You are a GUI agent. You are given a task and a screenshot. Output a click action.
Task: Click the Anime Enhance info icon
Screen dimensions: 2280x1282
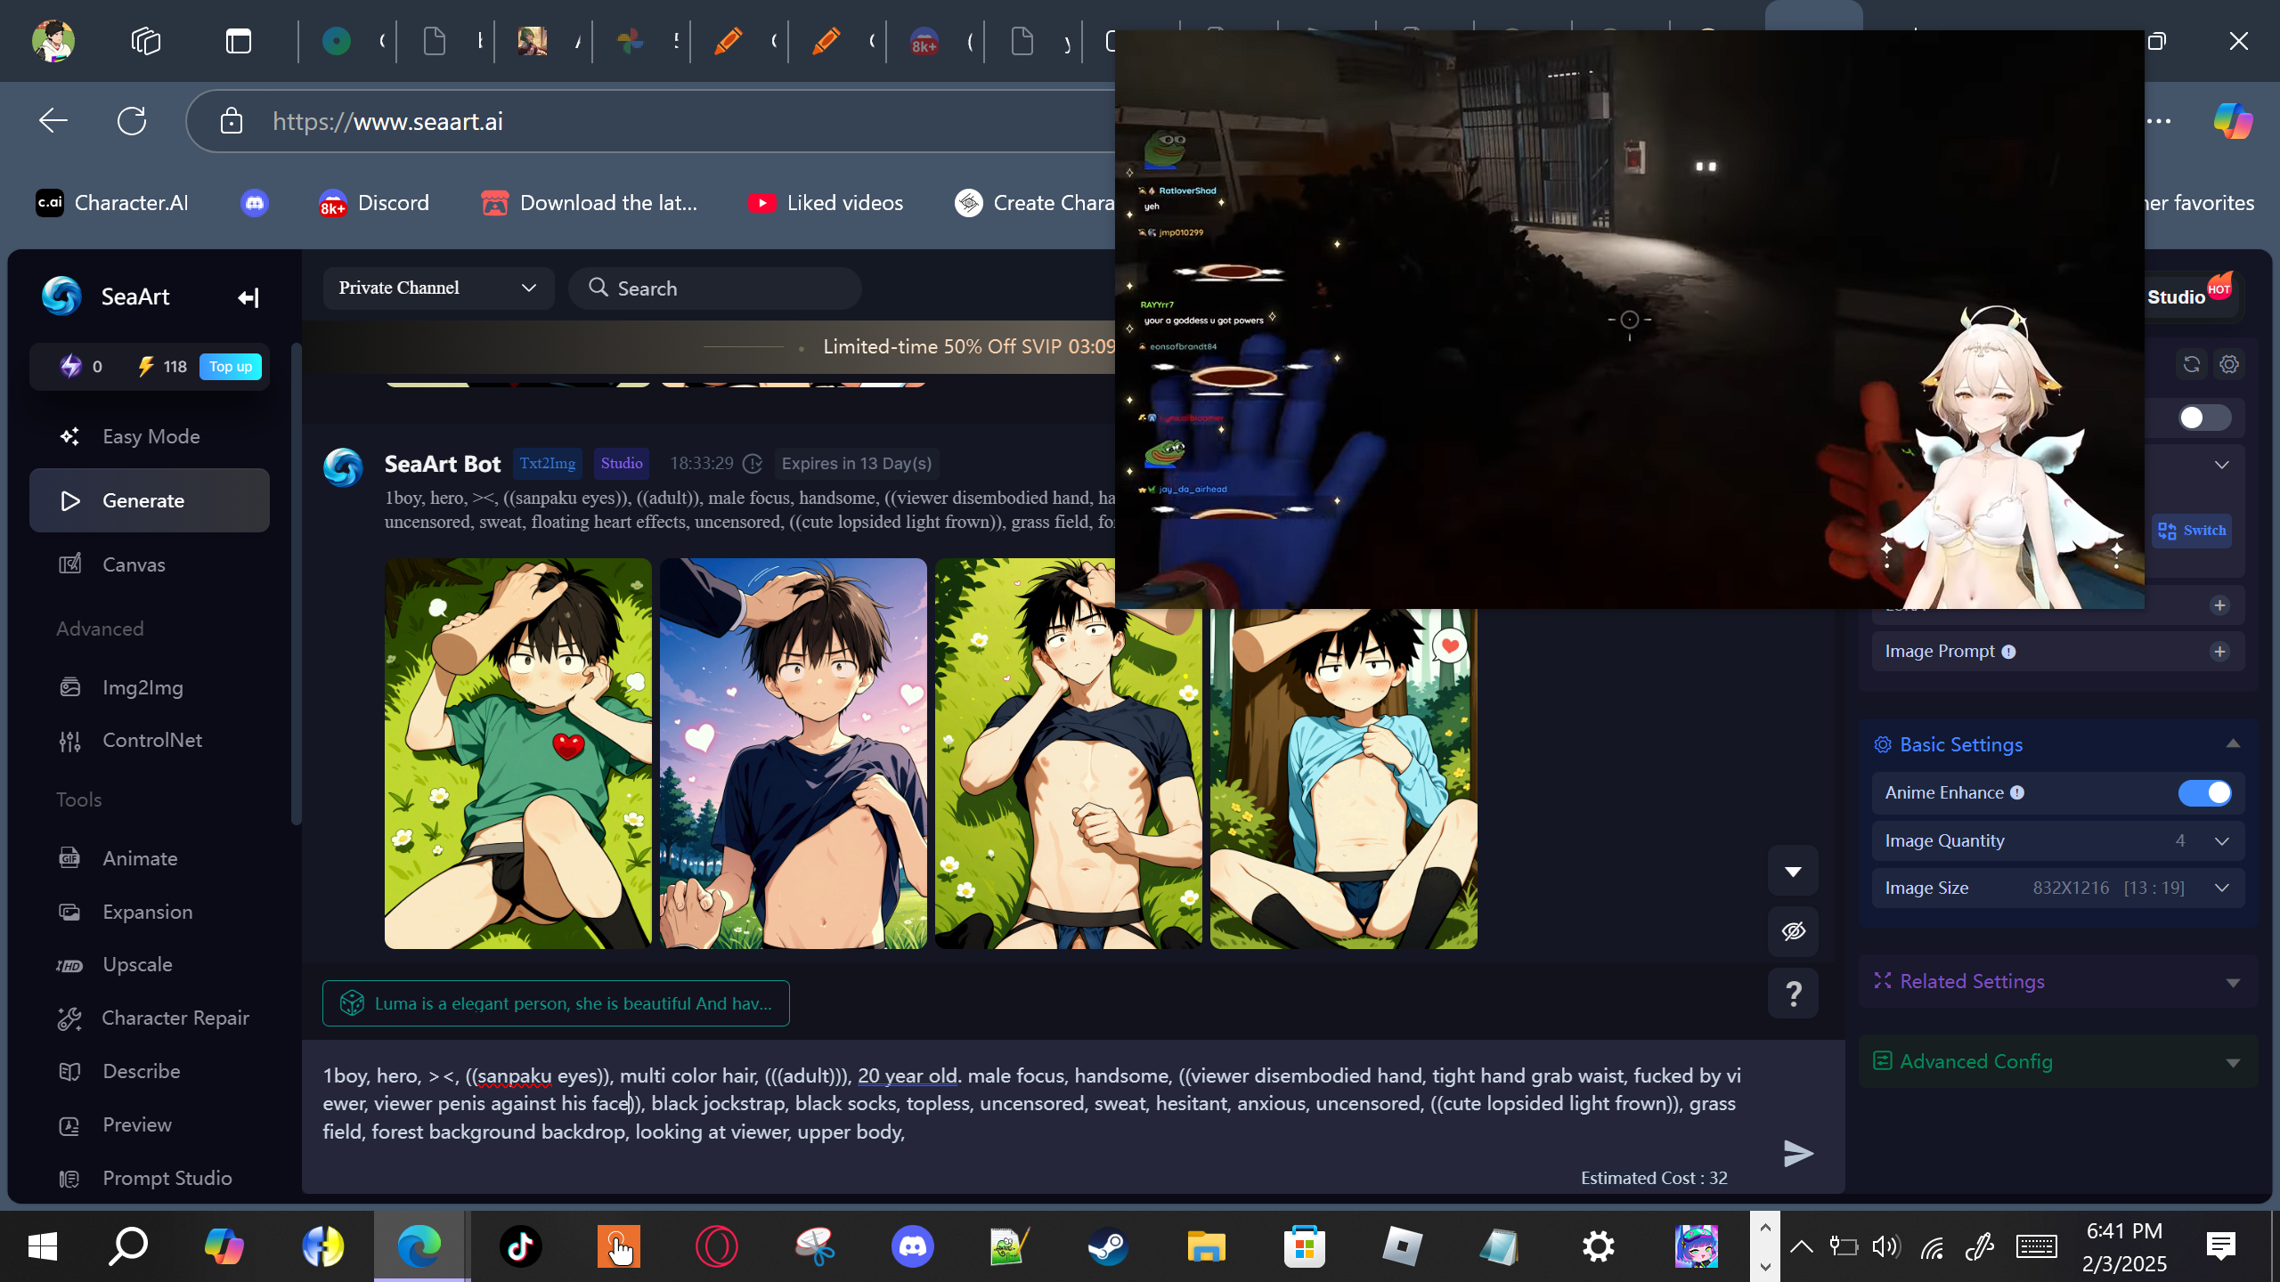point(2017,792)
